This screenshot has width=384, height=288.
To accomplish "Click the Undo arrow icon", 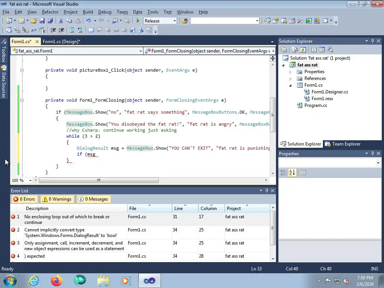I will (x=88, y=21).
